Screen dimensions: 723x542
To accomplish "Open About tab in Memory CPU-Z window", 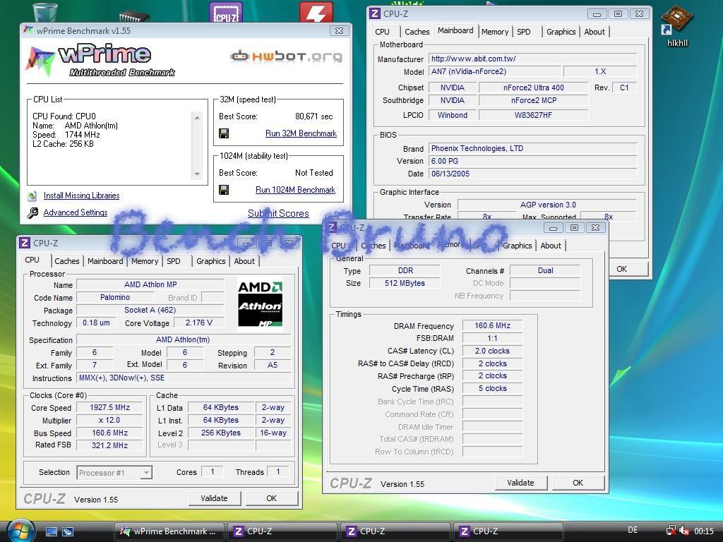I will (x=551, y=246).
